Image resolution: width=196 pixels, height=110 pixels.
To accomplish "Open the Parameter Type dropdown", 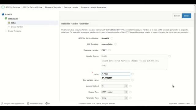I will [114, 98].
